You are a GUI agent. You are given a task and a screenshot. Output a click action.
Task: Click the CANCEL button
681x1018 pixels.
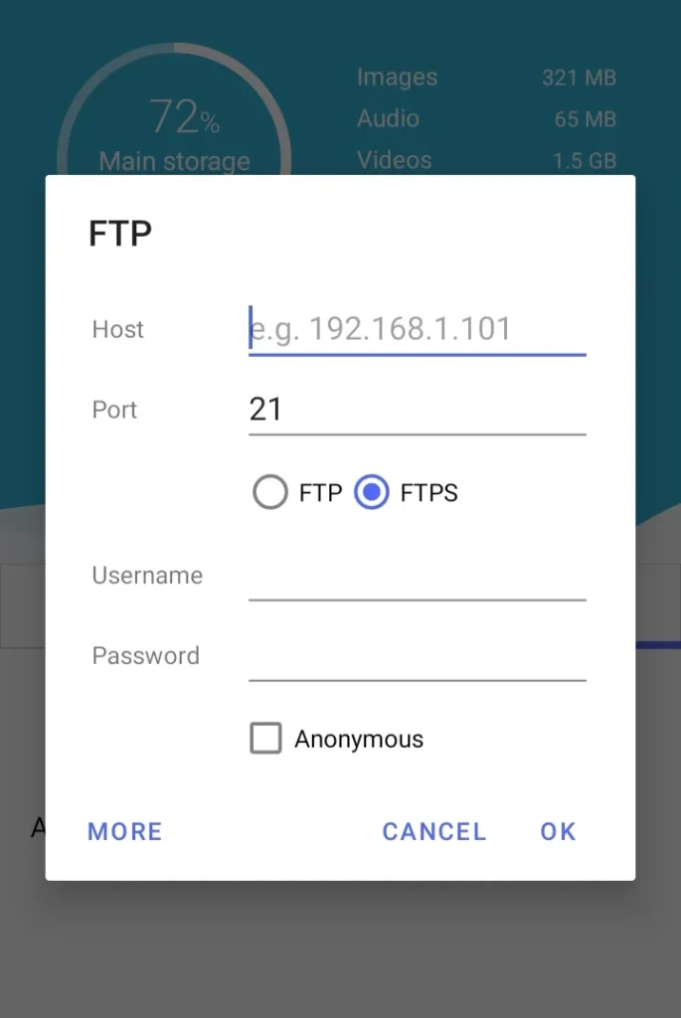[434, 831]
